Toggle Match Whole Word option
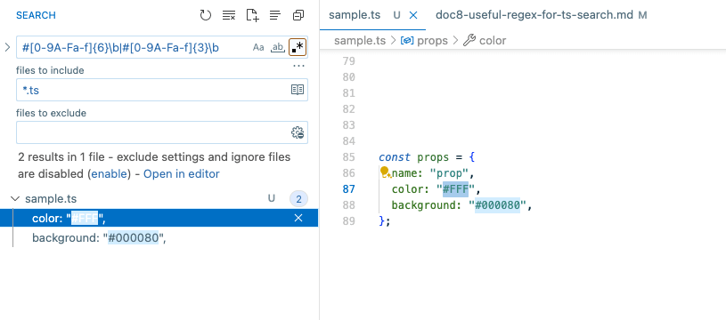This screenshot has width=726, height=320. click(x=277, y=47)
